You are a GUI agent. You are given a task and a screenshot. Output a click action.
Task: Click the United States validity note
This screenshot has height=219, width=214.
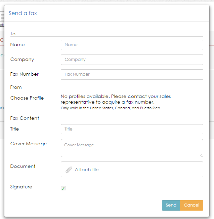pyautogui.click(x=111, y=108)
